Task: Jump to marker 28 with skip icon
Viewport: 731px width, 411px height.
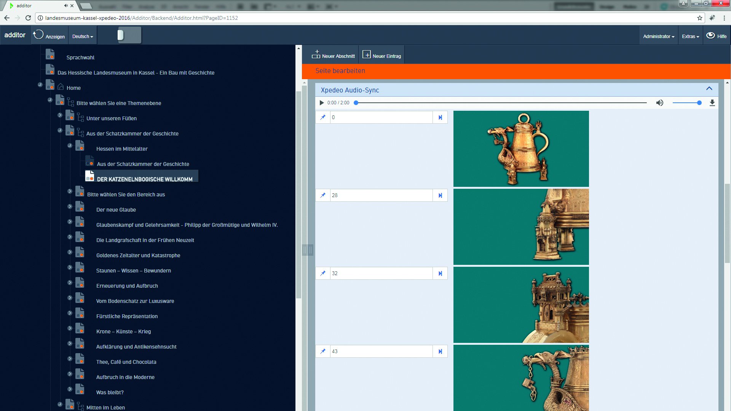Action: pyautogui.click(x=440, y=195)
